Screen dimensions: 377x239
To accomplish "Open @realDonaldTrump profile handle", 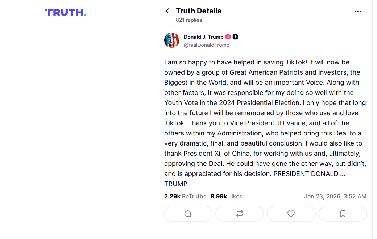I will (207, 45).
